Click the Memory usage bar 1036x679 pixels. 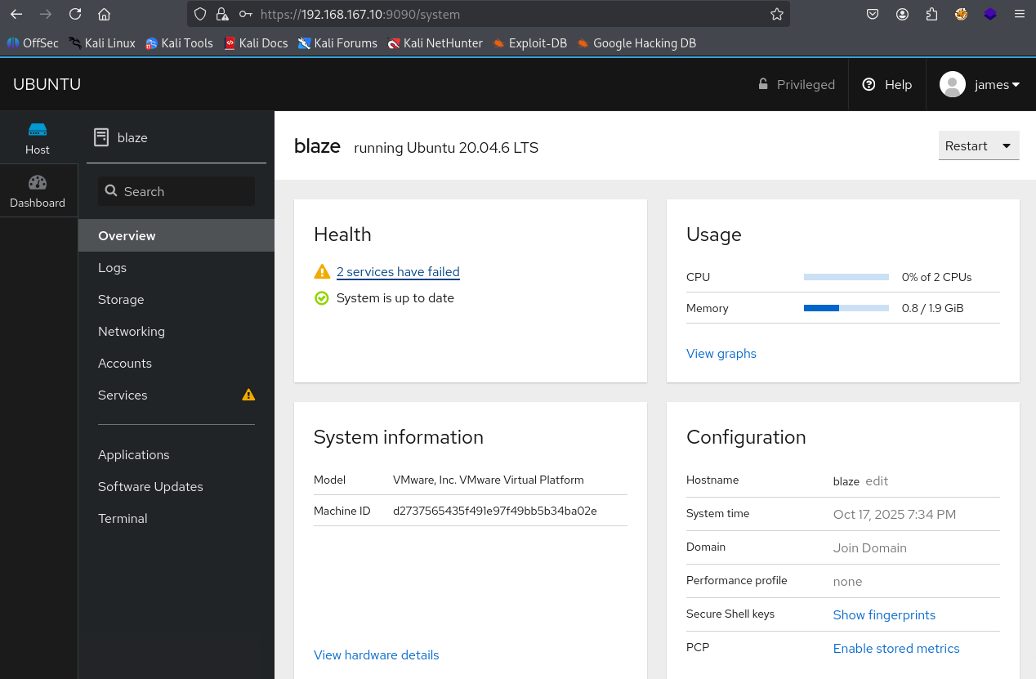[x=846, y=308]
